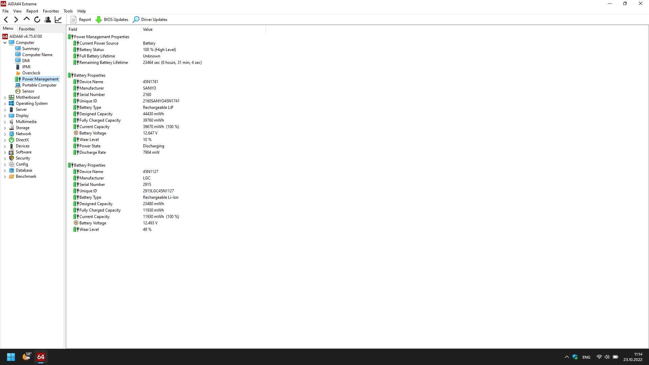Click the graph/chart view icon
The image size is (649, 365).
pyautogui.click(x=58, y=20)
